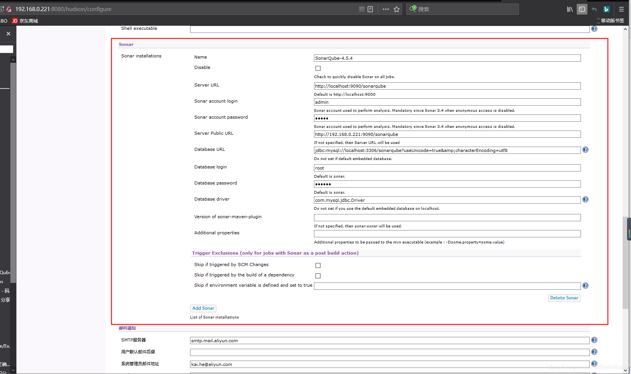Open help icon for SMTP服务器 field
631x374 pixels.
(x=594, y=340)
